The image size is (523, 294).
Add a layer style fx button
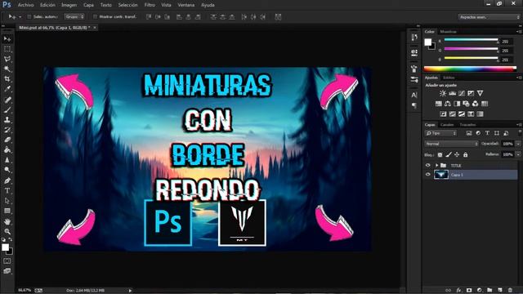(x=459, y=291)
